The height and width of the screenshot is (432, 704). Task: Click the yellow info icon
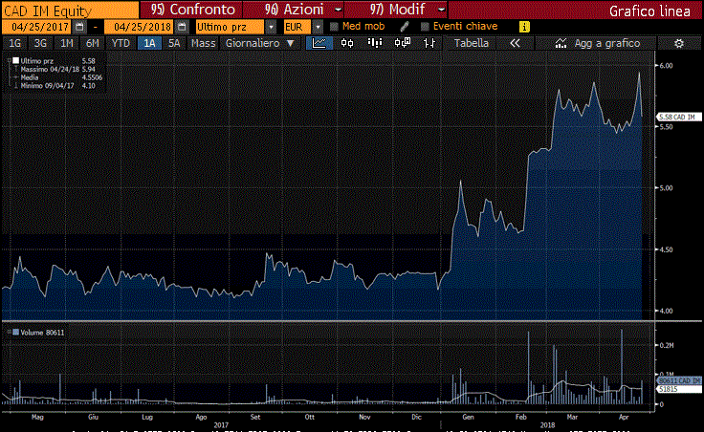[523, 27]
